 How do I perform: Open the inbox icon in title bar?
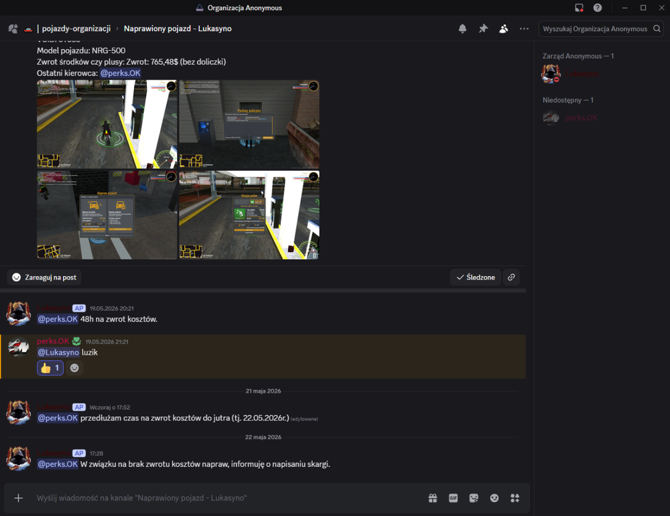click(579, 7)
